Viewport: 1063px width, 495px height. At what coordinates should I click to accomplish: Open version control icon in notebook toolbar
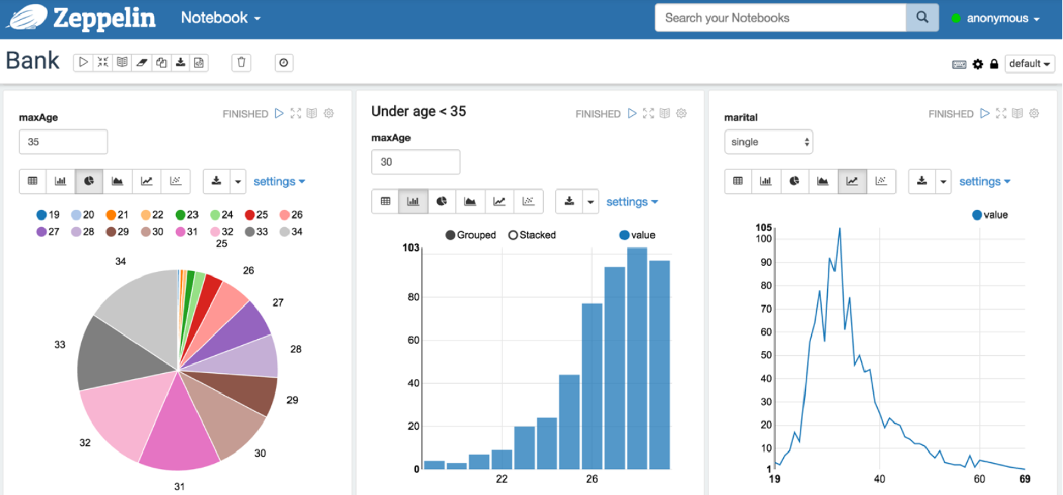[199, 63]
